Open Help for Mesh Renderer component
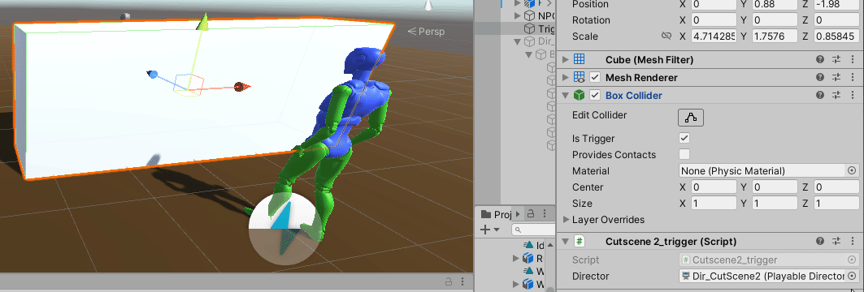Image resolution: width=864 pixels, height=292 pixels. 820,78
